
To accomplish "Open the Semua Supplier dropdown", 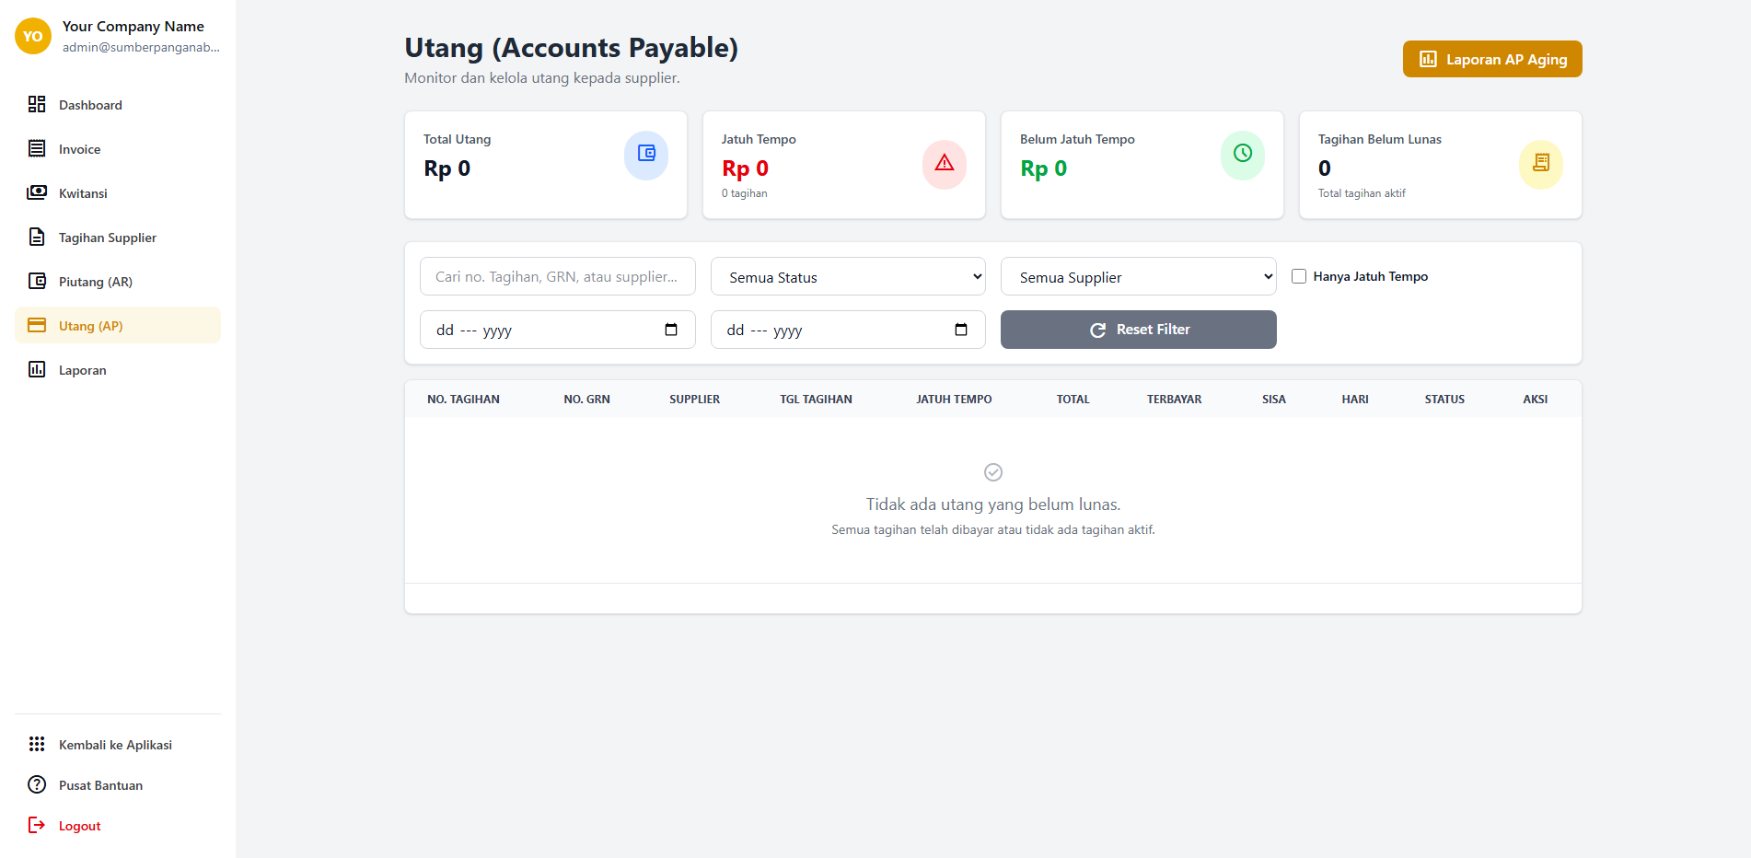I will [x=1138, y=276].
